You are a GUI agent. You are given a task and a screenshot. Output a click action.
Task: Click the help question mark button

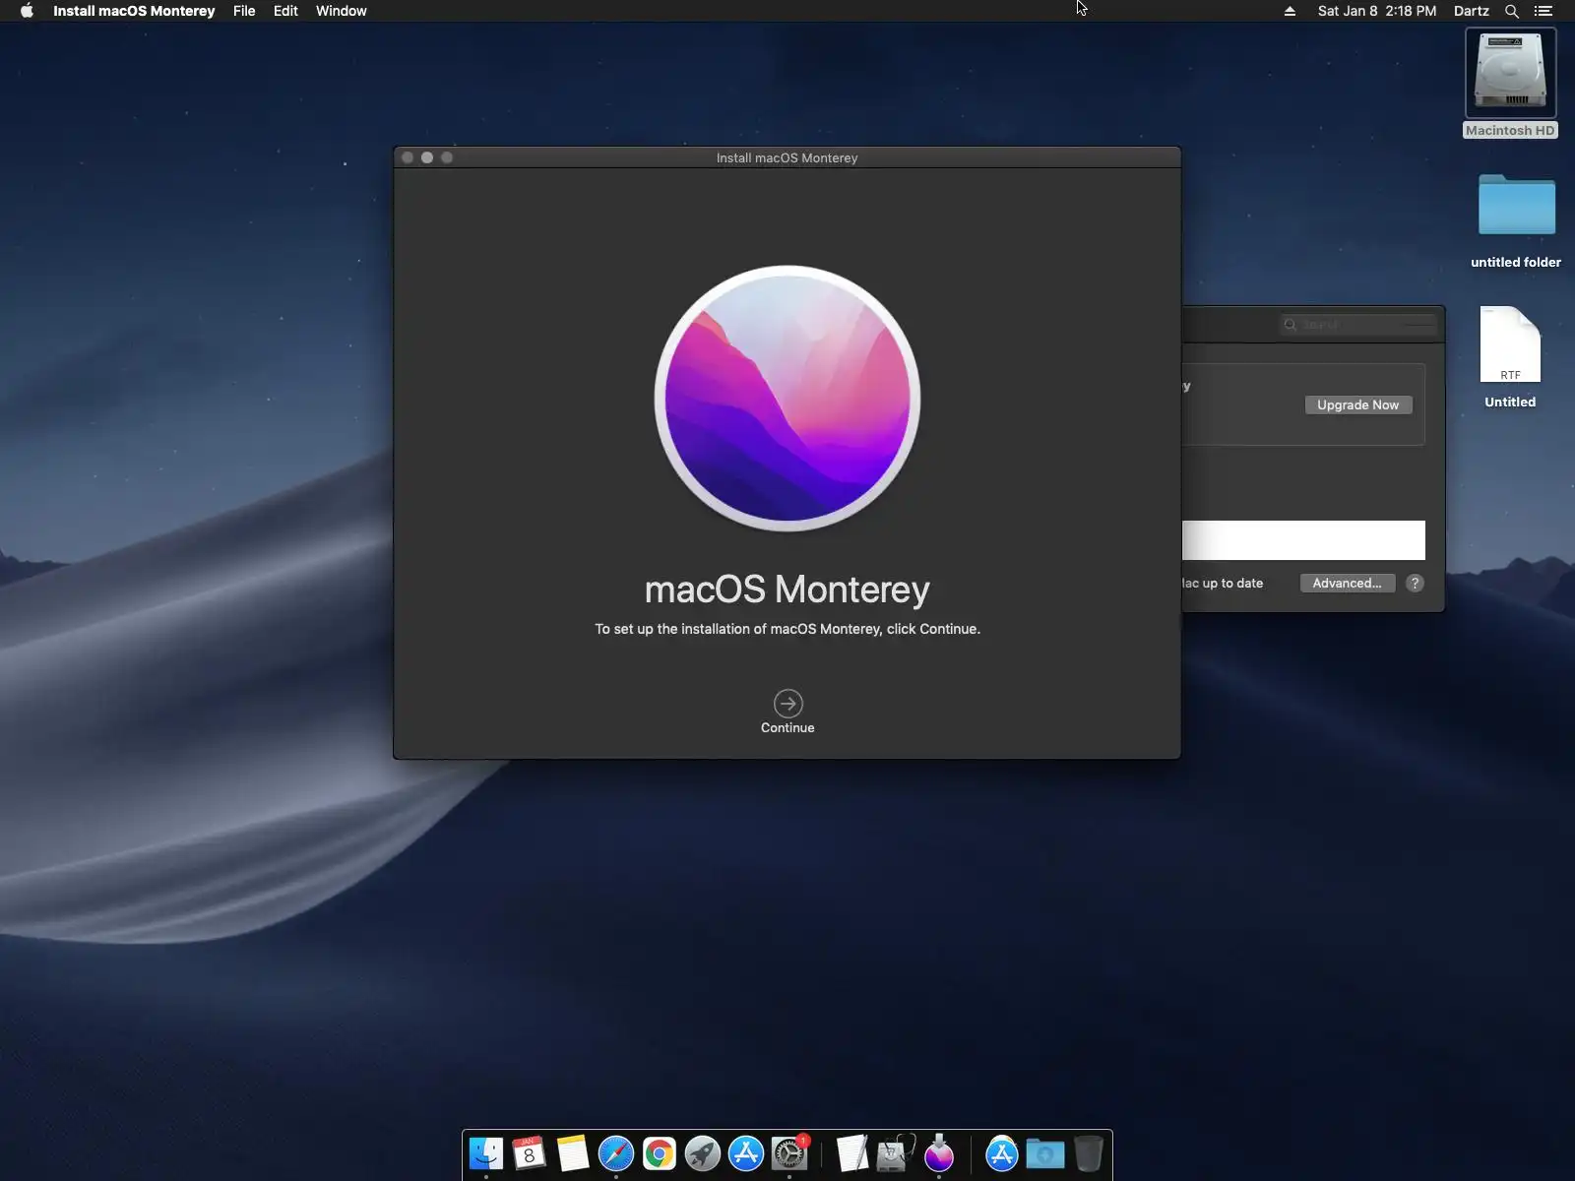[1415, 583]
